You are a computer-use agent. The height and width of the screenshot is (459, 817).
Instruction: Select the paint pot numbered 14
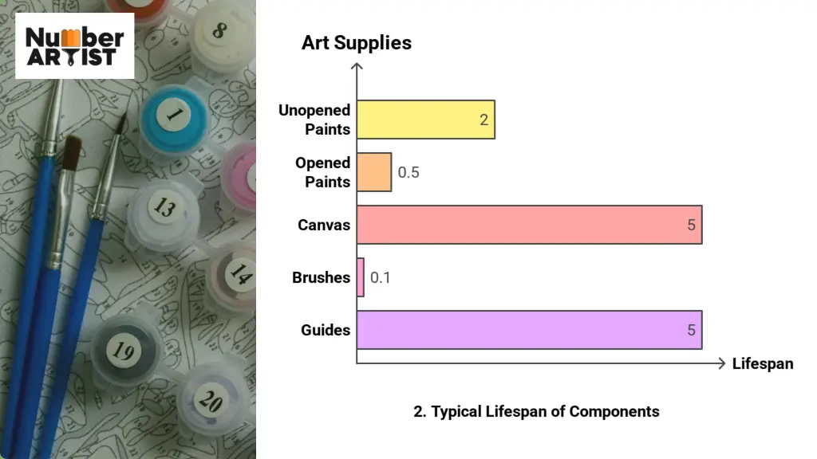pos(237,275)
